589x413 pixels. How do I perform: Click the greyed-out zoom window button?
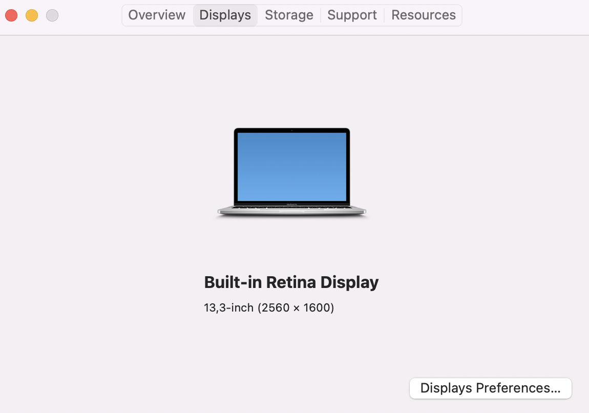52,15
